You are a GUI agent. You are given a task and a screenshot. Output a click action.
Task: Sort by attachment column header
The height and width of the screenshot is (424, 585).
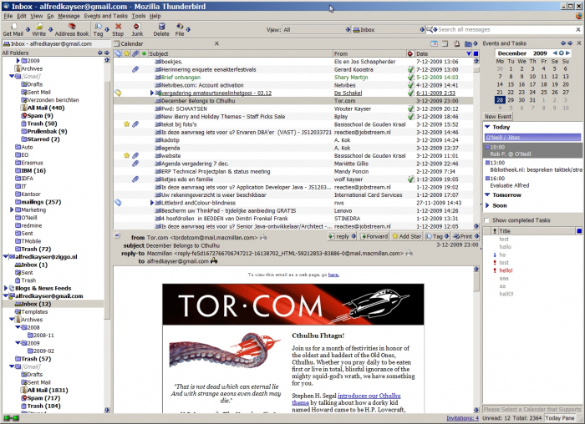point(135,53)
